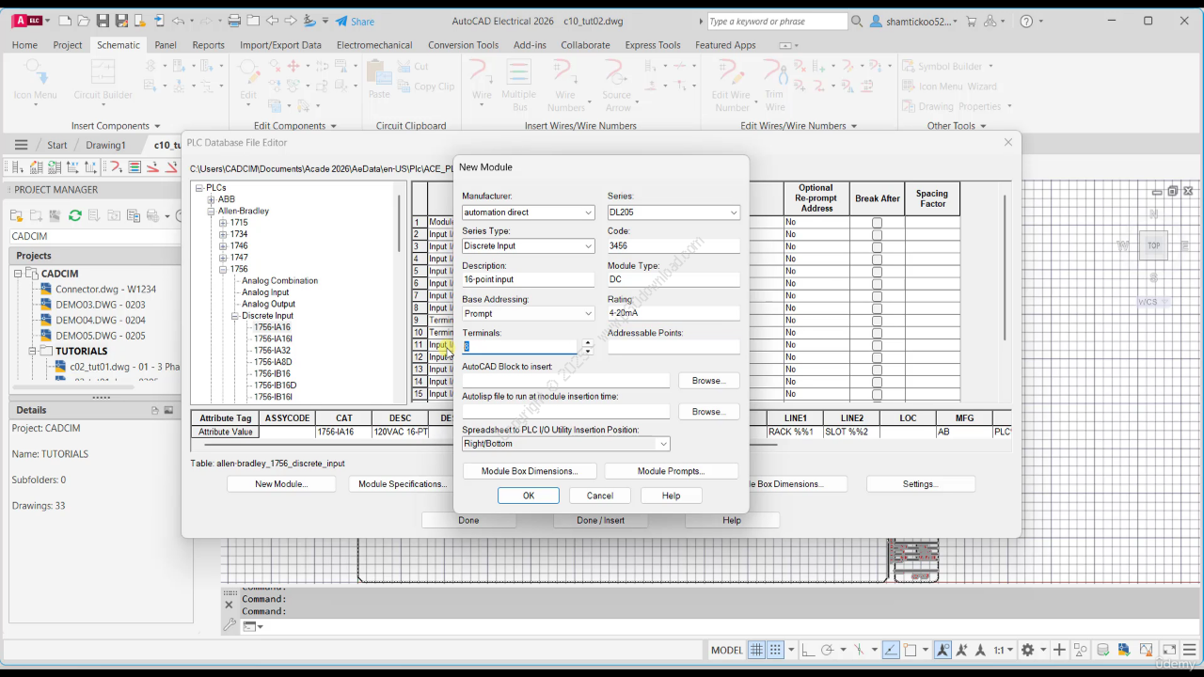
Task: Click the Description input field
Action: point(527,279)
